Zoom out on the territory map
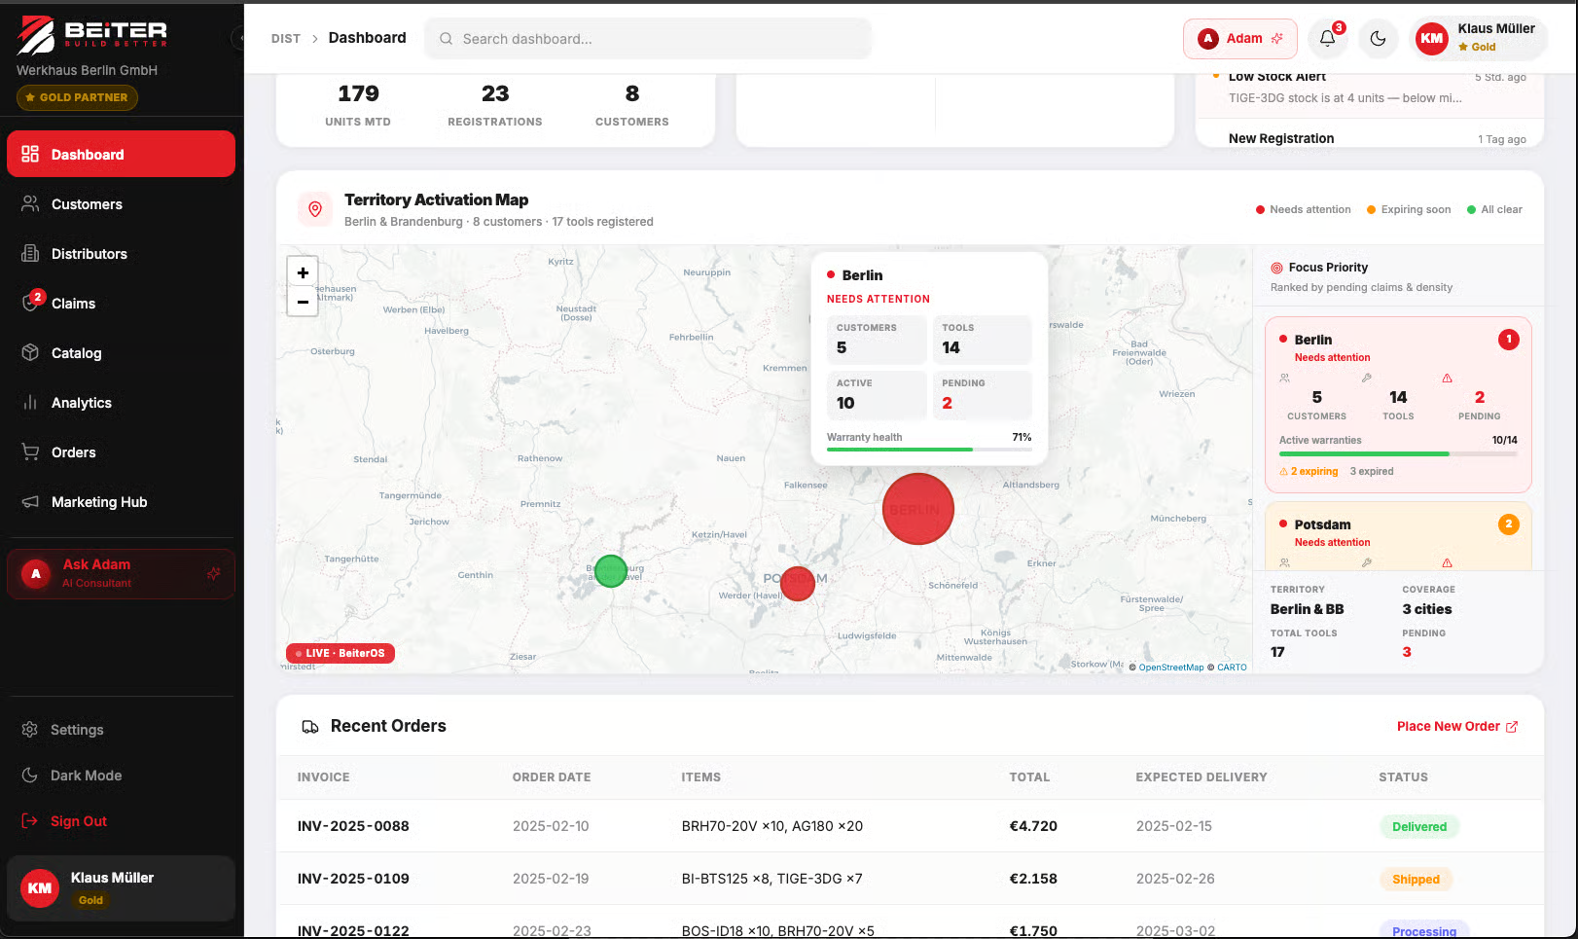The image size is (1578, 939). pyautogui.click(x=303, y=302)
